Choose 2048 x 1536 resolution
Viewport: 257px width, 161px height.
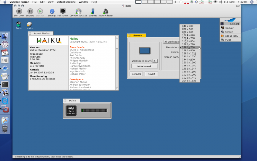(190, 81)
